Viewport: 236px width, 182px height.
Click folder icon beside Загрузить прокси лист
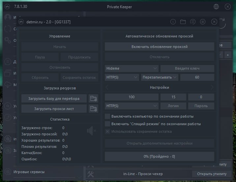[94, 109]
